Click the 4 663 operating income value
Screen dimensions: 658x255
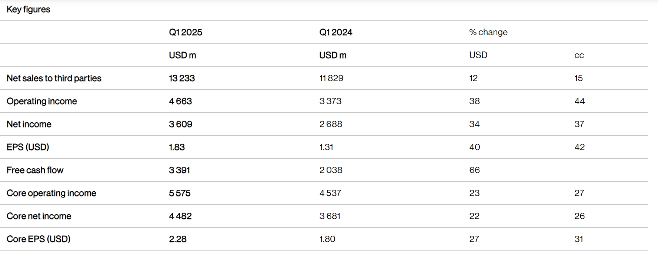pyautogui.click(x=180, y=101)
